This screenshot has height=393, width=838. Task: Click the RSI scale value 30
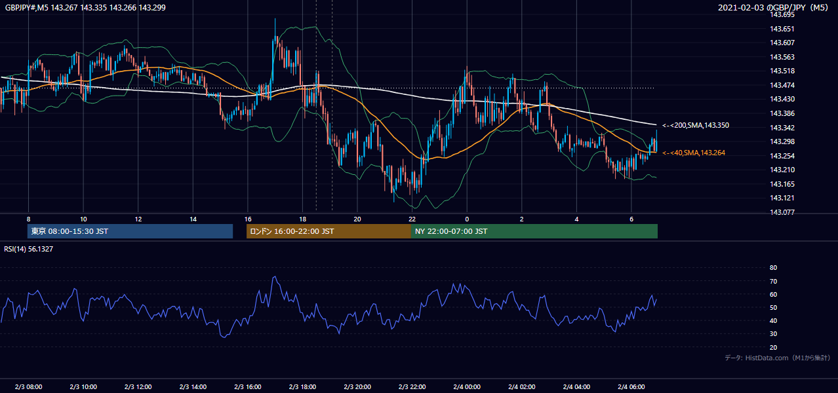773,334
